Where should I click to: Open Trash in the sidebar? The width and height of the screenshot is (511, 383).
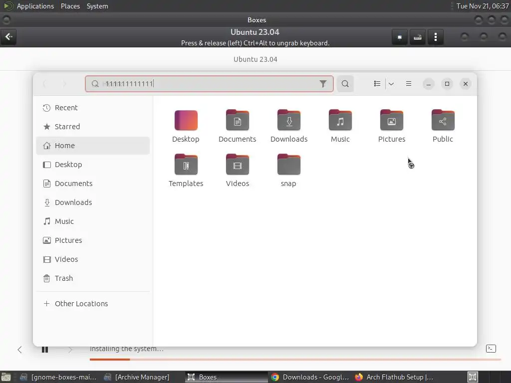tap(93, 278)
